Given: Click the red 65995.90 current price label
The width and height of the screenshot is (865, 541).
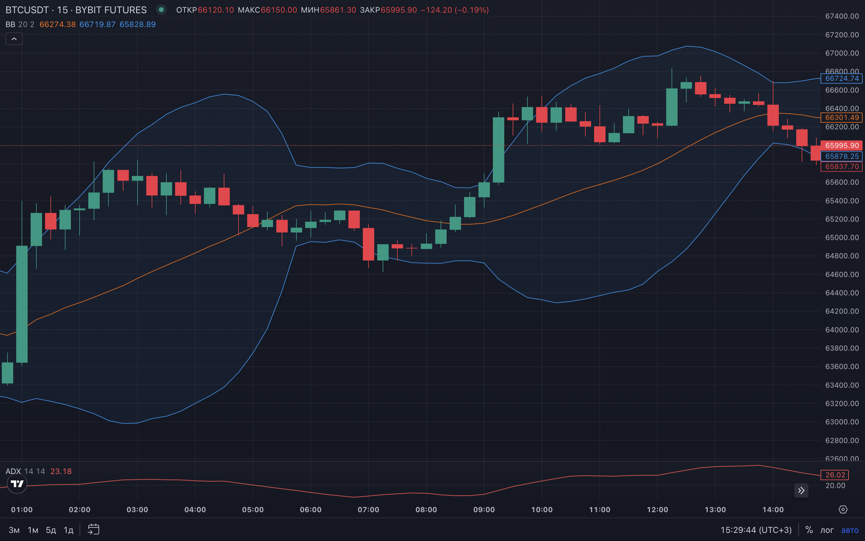Looking at the screenshot, I should tap(841, 146).
